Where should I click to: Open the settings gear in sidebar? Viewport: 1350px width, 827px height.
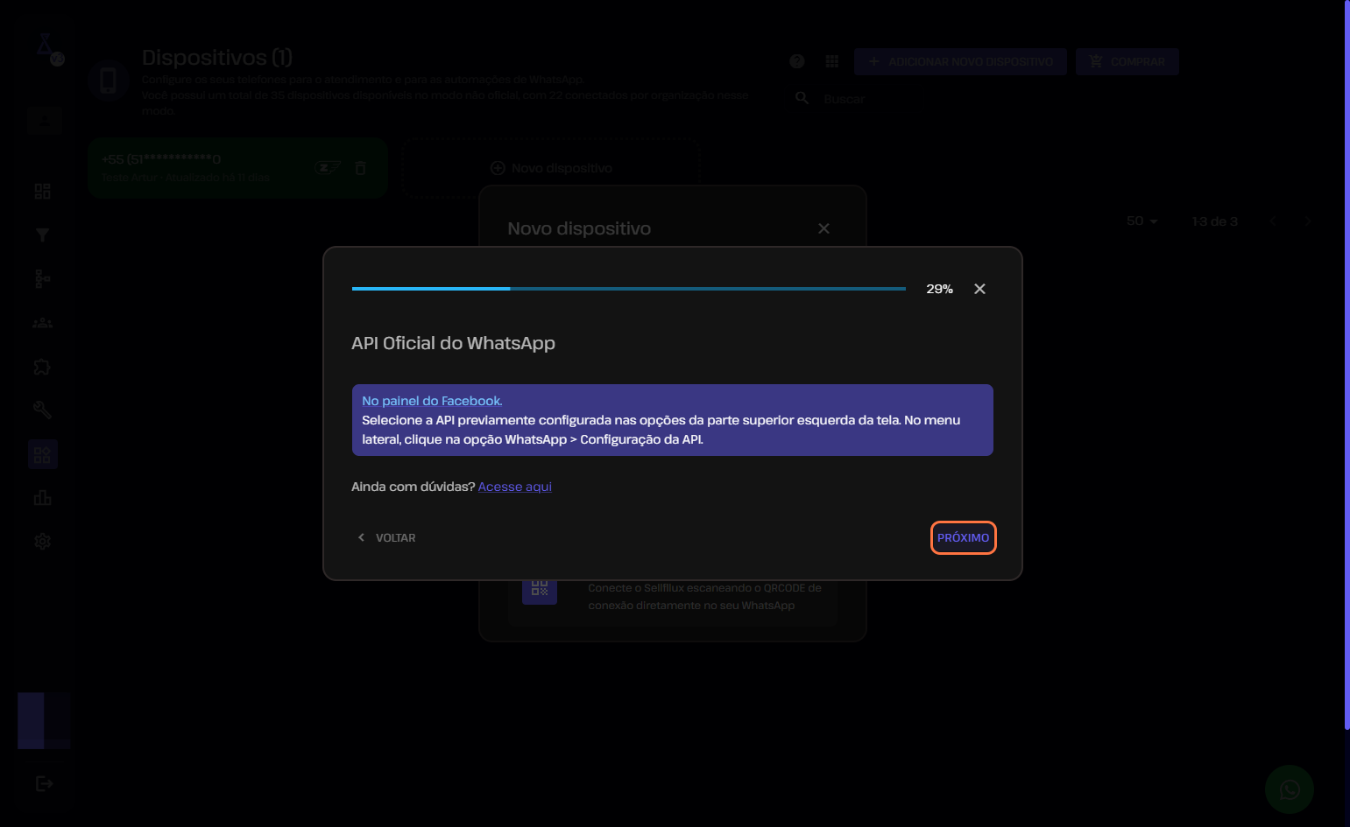42,542
